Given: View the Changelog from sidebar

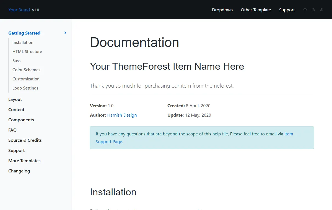Looking at the screenshot, I should pyautogui.click(x=19, y=171).
